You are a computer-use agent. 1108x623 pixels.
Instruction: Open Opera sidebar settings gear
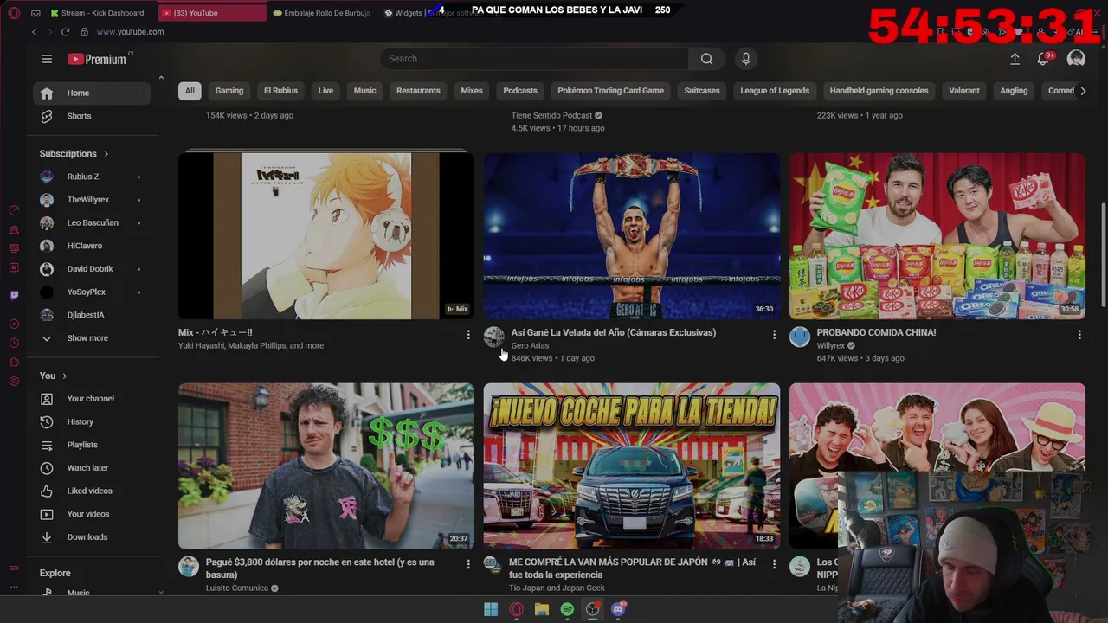[x=14, y=382]
